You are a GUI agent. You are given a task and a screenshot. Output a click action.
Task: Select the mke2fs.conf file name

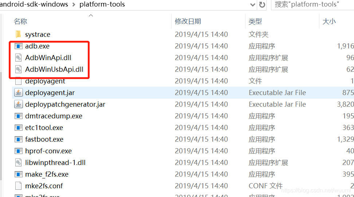tap(44, 186)
